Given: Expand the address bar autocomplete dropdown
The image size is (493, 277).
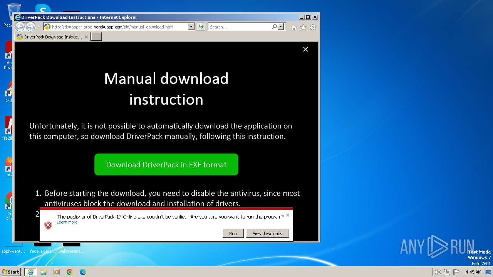Looking at the screenshot, I should click(x=191, y=27).
